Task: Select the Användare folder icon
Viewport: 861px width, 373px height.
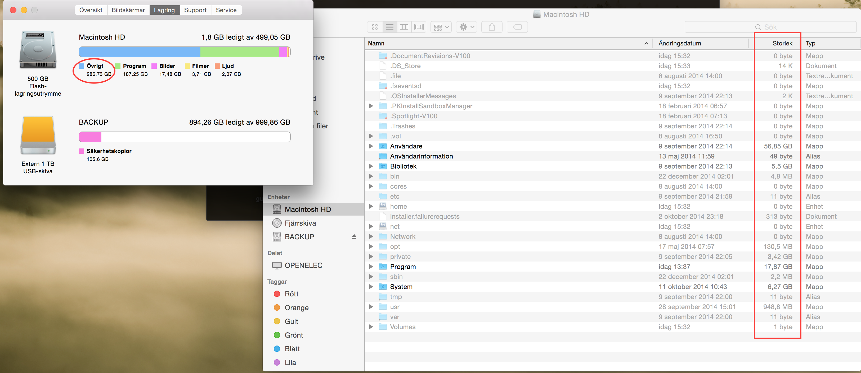Action: click(x=383, y=146)
